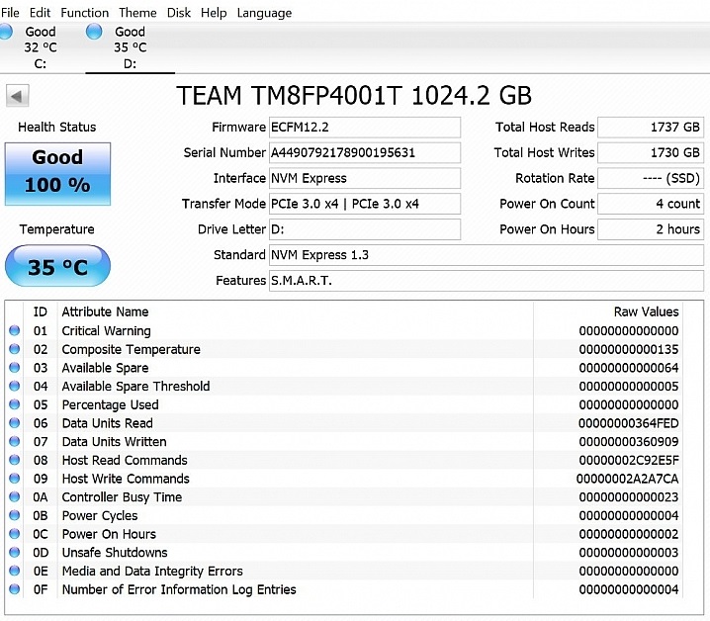This screenshot has width=710, height=621.
Task: Click raw value 00000002A2A7CA
Action: [627, 479]
